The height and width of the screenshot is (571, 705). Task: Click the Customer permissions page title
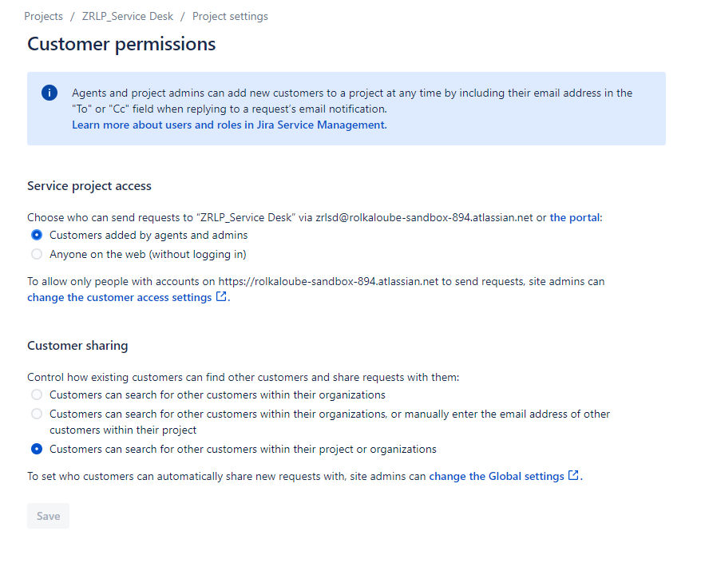click(121, 44)
